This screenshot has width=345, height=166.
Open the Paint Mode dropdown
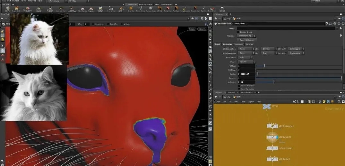(x=245, y=58)
